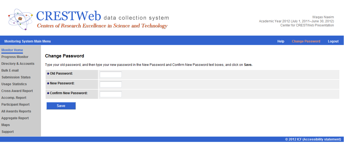Go to Monitor Home in sidebar
Viewport: 344px width, 150px height.
coord(12,50)
